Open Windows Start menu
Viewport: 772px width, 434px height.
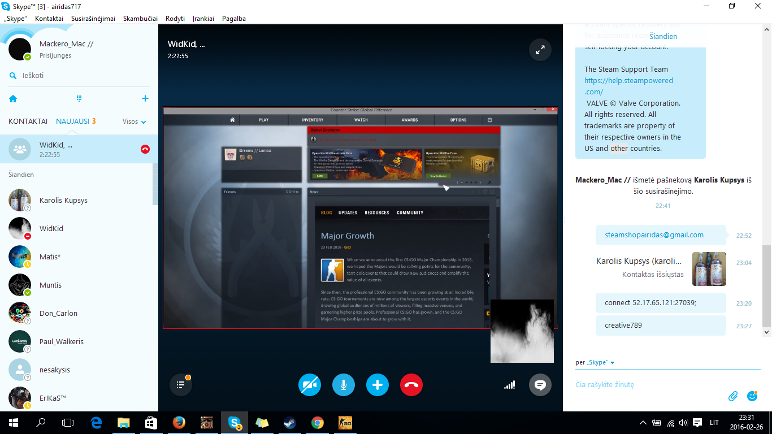pos(14,423)
